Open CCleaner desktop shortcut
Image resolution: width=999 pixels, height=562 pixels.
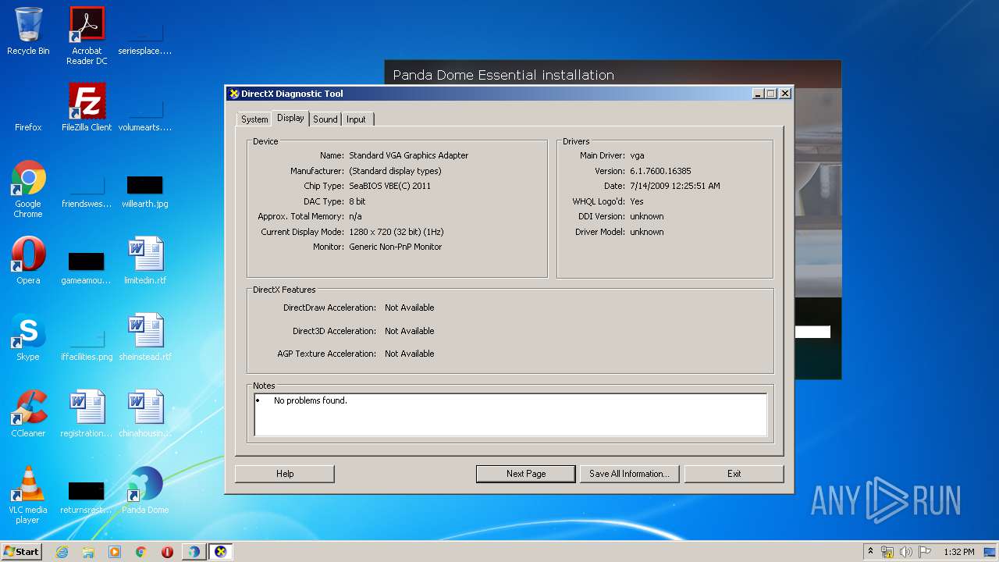point(28,414)
